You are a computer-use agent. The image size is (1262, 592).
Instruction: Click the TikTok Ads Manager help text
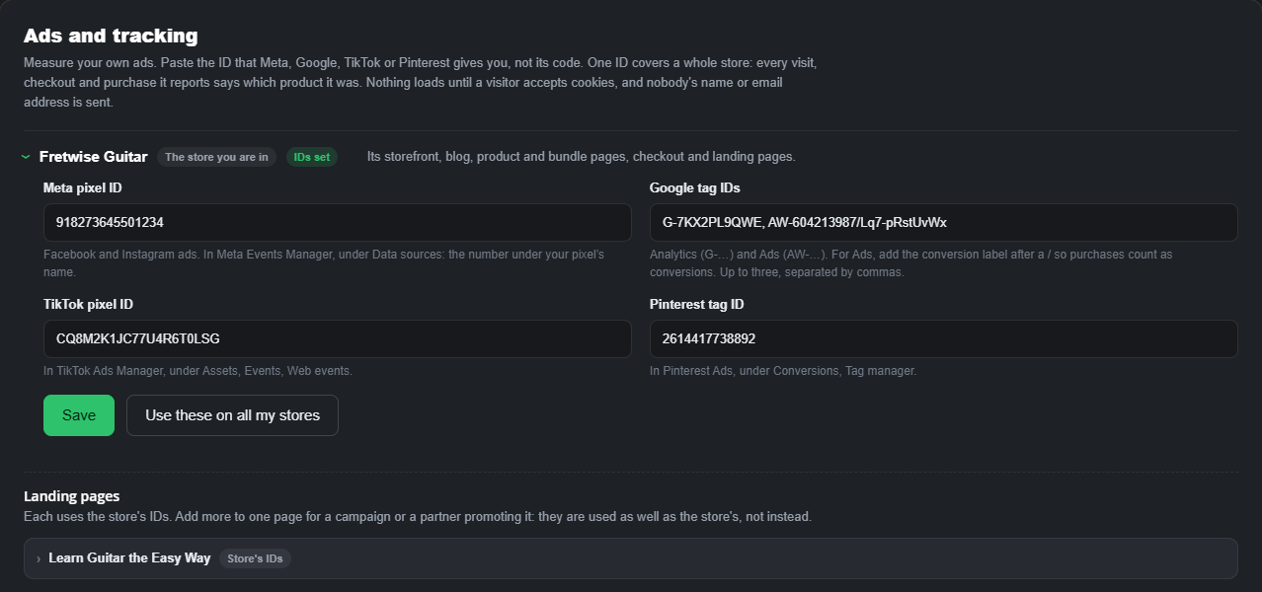point(197,371)
